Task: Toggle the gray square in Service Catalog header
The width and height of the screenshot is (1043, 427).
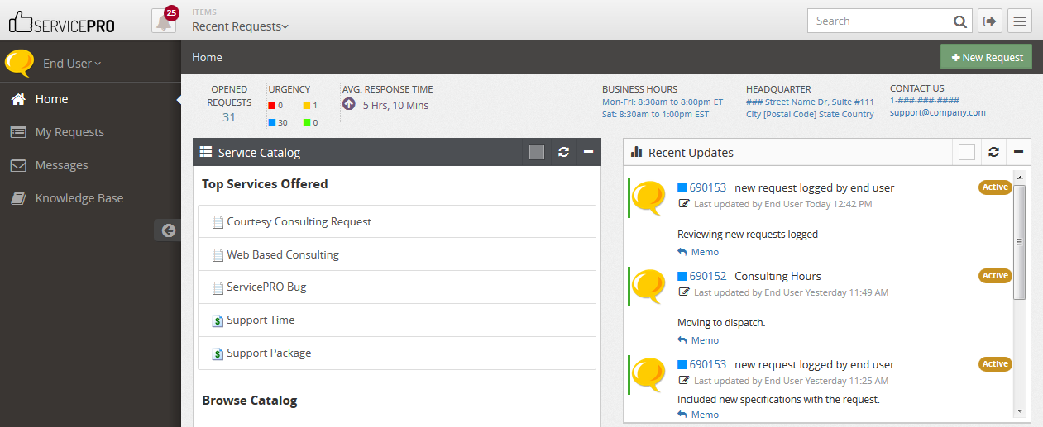Action: click(537, 152)
